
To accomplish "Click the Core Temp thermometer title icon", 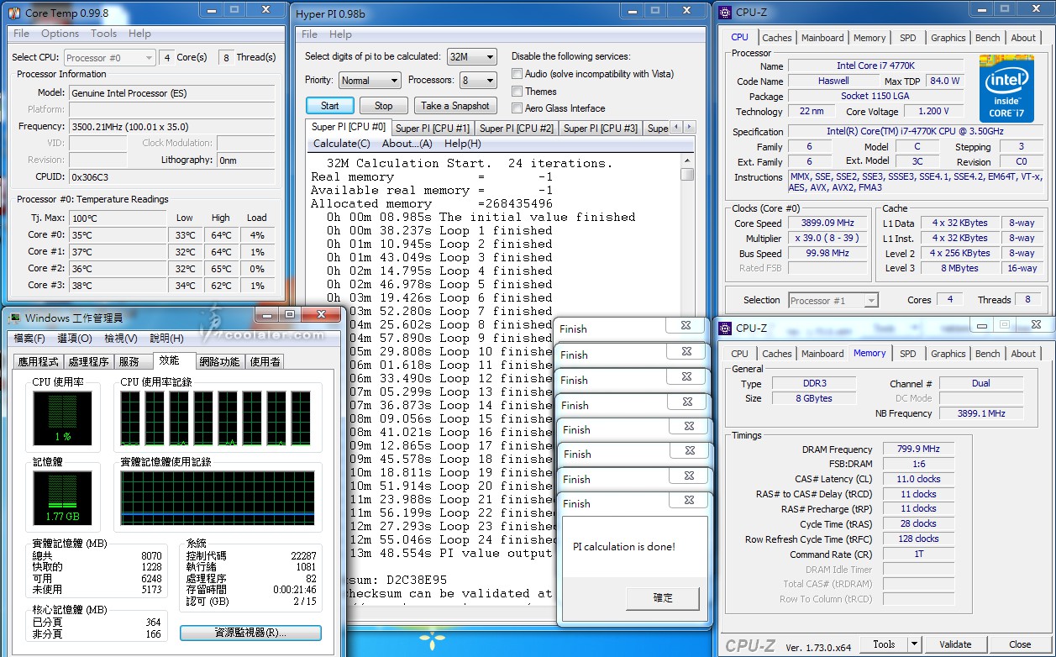I will [14, 13].
